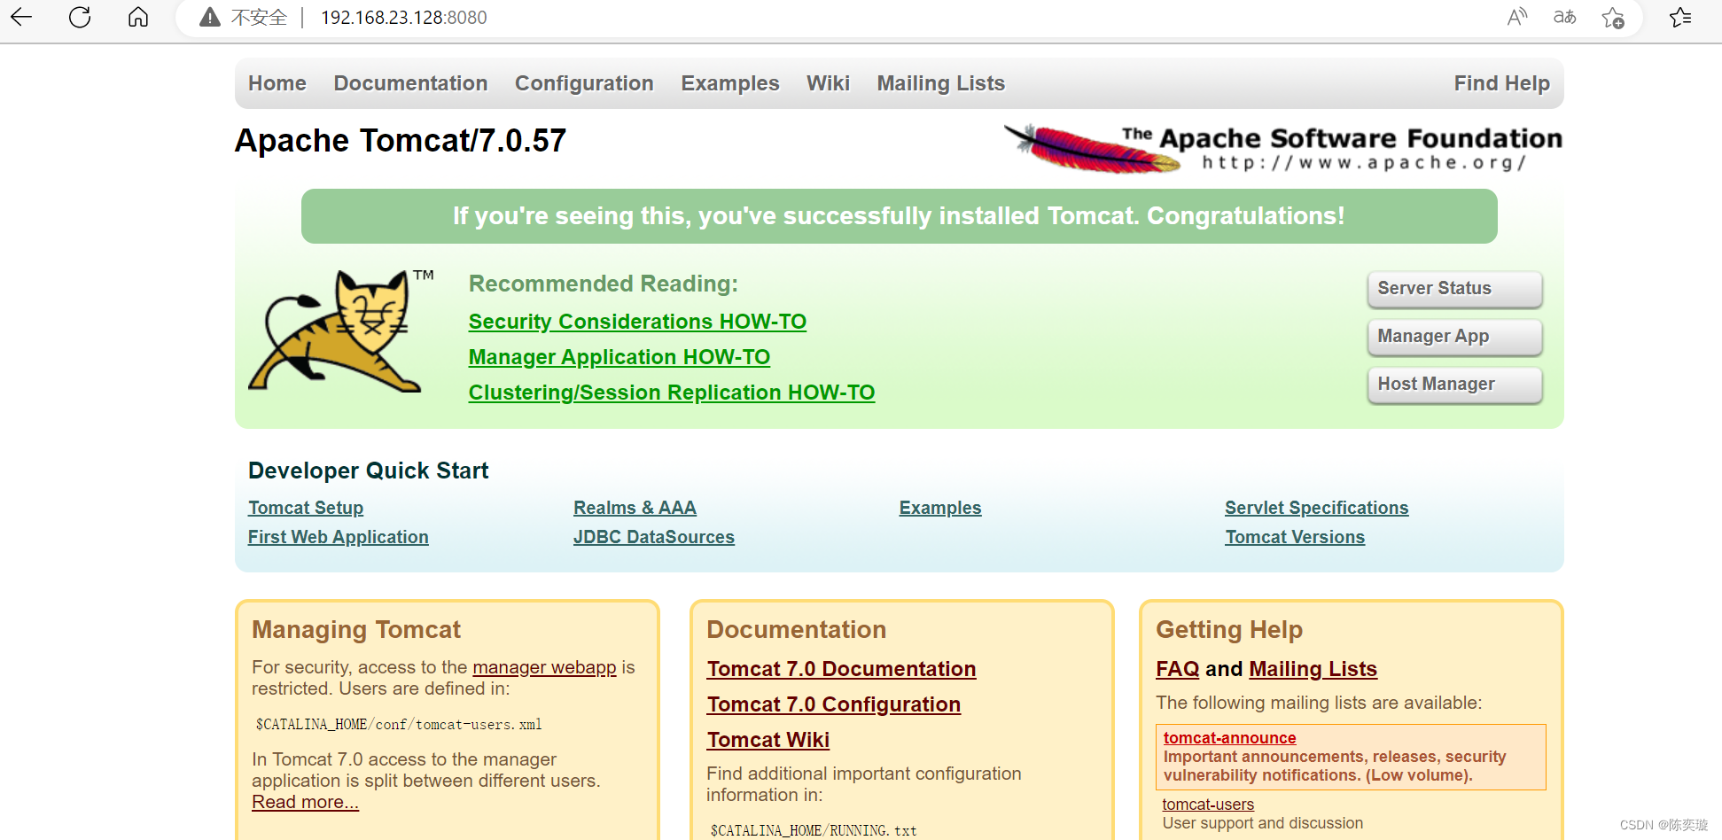
Task: Open the Tomcat Versions link
Action: [1295, 537]
